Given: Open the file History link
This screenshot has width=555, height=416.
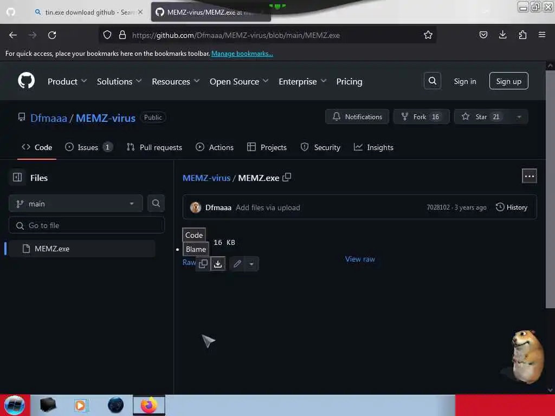Looking at the screenshot, I should coord(512,207).
